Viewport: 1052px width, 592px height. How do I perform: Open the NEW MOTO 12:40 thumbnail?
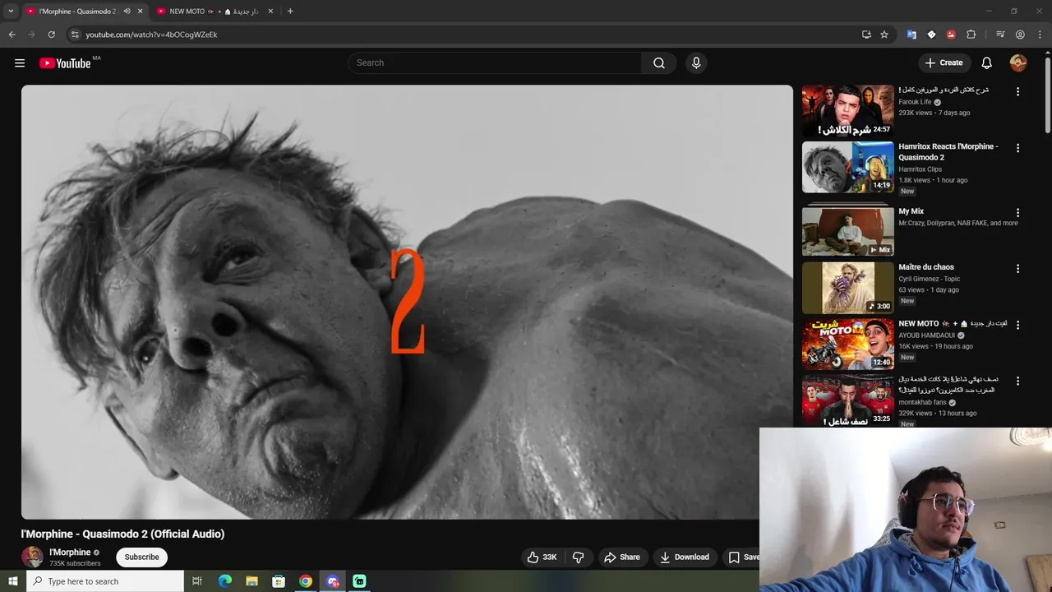(x=847, y=344)
